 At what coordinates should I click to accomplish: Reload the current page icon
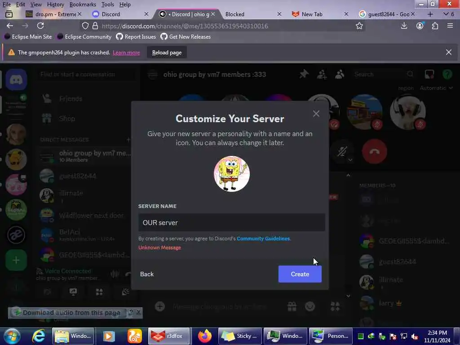(40, 26)
